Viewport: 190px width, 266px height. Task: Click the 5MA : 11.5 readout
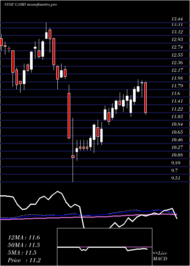pos(22,253)
